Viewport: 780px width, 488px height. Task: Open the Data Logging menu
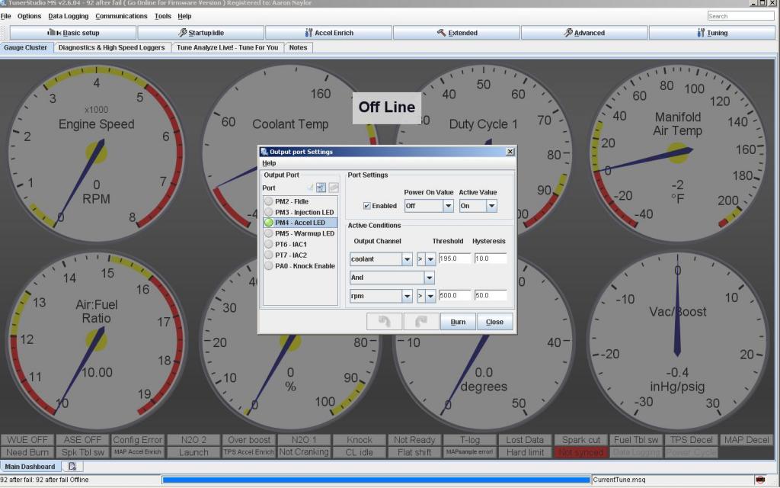(68, 16)
